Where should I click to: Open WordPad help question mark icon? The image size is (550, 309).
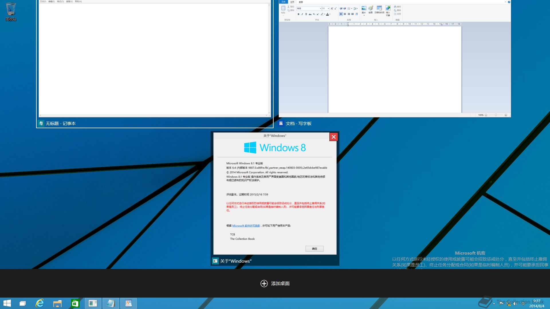(509, 2)
